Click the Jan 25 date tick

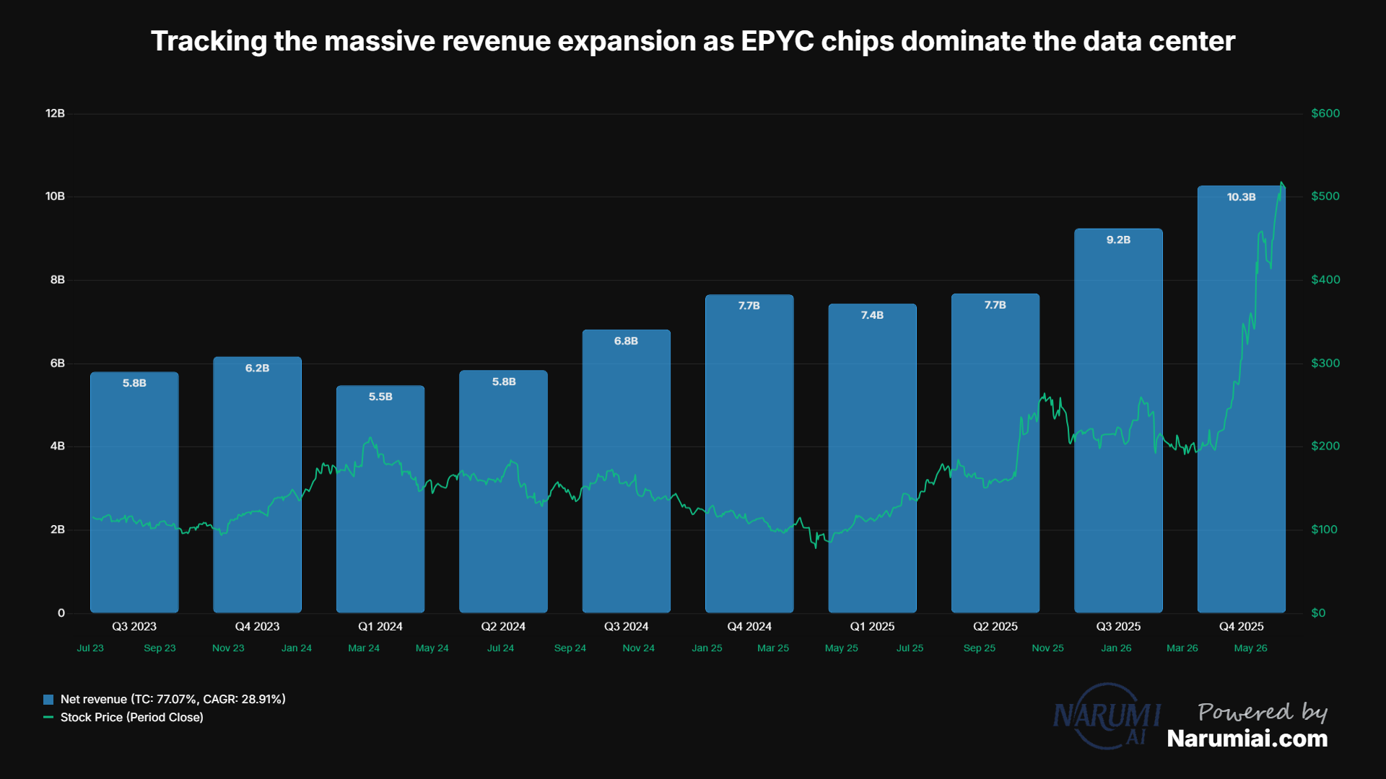click(x=707, y=648)
